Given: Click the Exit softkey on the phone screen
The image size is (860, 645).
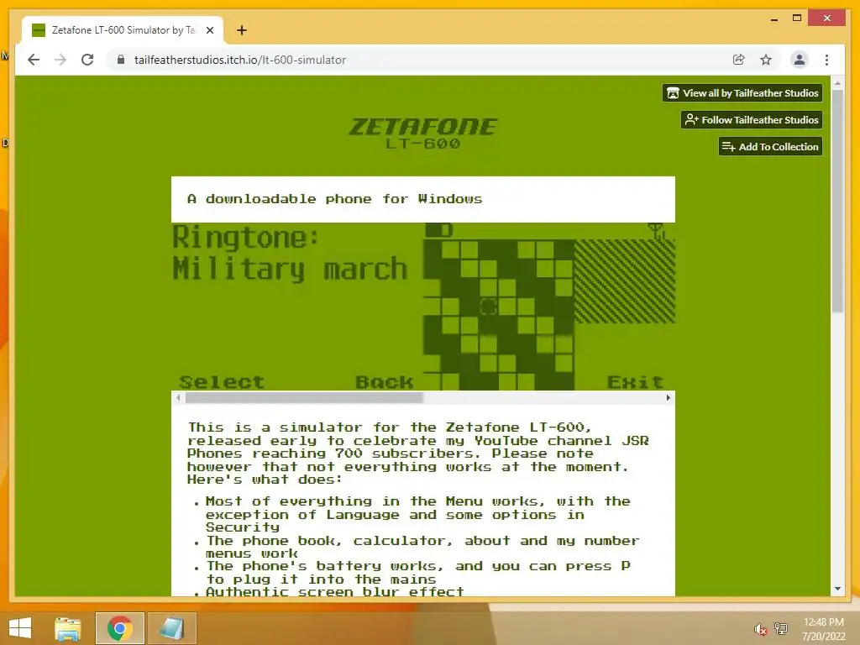Looking at the screenshot, I should pyautogui.click(x=635, y=382).
